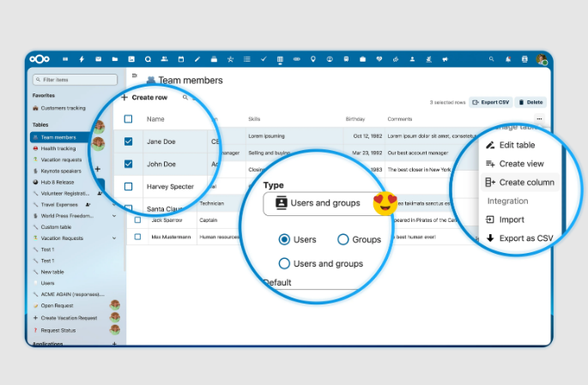Screen dimensions: 588x385
Task: Open the megaphone announcements icon
Action: (446, 59)
